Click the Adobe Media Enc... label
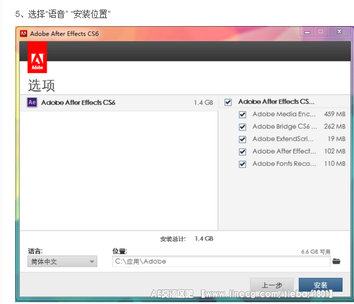Image resolution: width=354 pixels, height=304 pixels. [x=284, y=114]
